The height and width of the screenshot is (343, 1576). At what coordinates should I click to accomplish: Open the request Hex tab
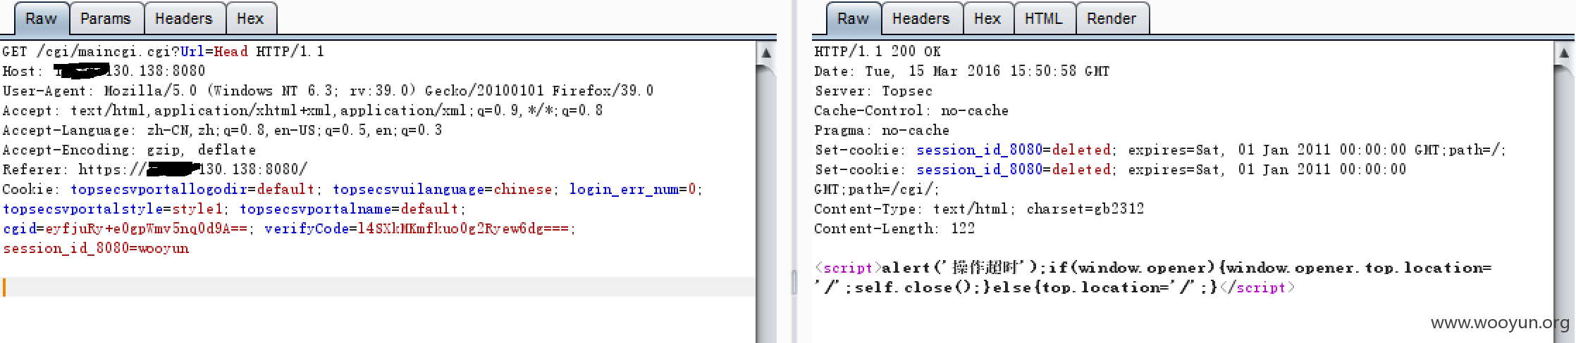click(x=250, y=19)
